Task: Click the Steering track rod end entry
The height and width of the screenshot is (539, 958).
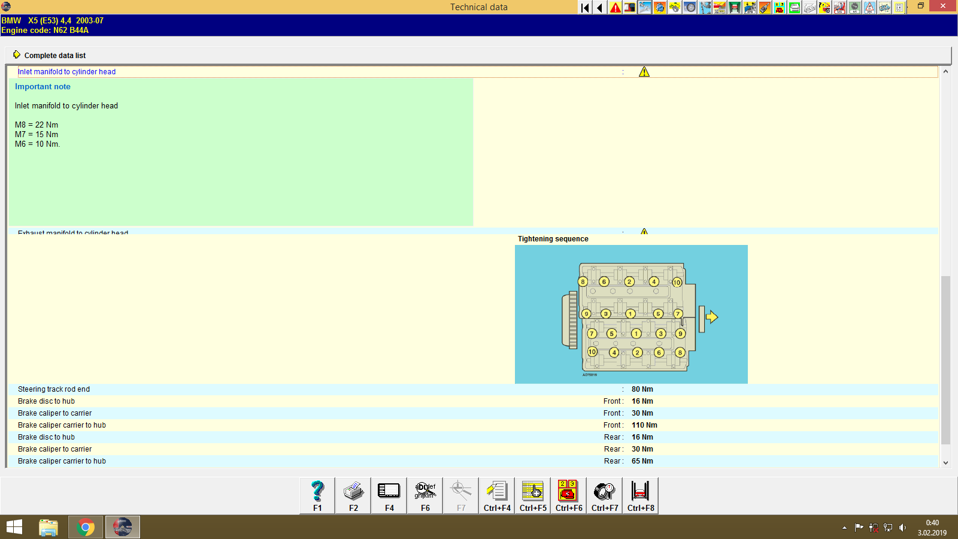Action: tap(54, 389)
